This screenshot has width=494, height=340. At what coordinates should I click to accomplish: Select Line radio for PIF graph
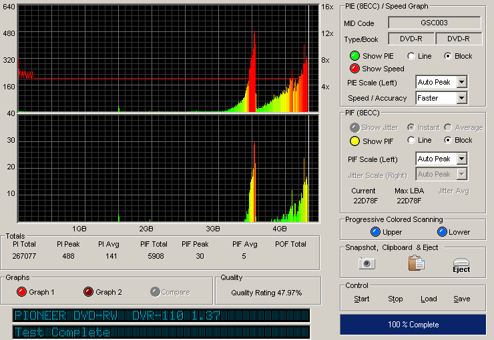tap(411, 140)
